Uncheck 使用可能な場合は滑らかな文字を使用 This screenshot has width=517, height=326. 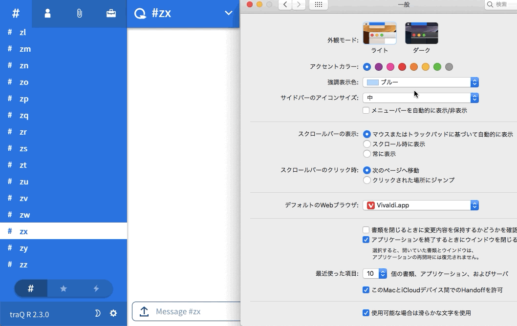tap(366, 313)
